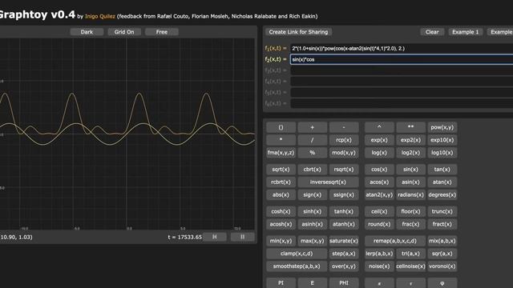Insert the minus operator
This screenshot has height=288, width=513.
(344, 127)
